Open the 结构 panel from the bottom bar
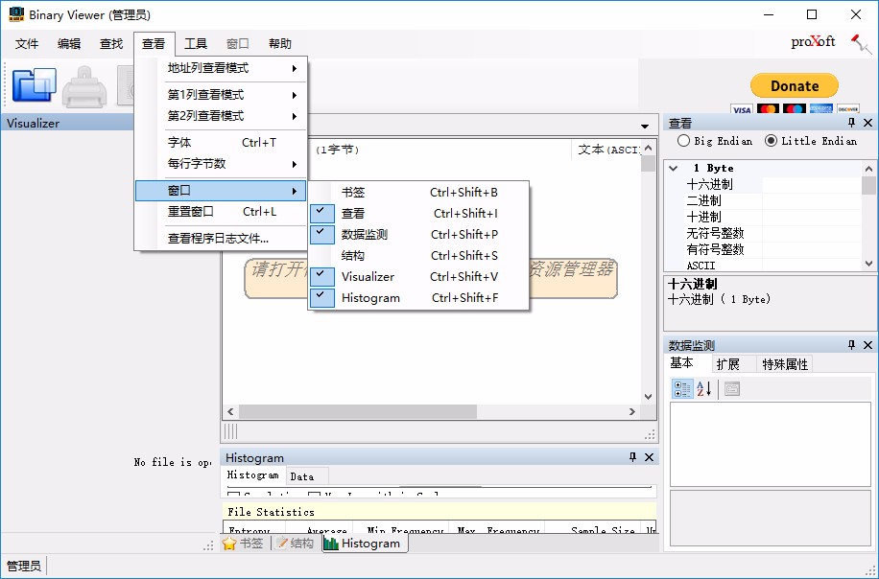Screen dimensions: 879x579 click(x=295, y=542)
